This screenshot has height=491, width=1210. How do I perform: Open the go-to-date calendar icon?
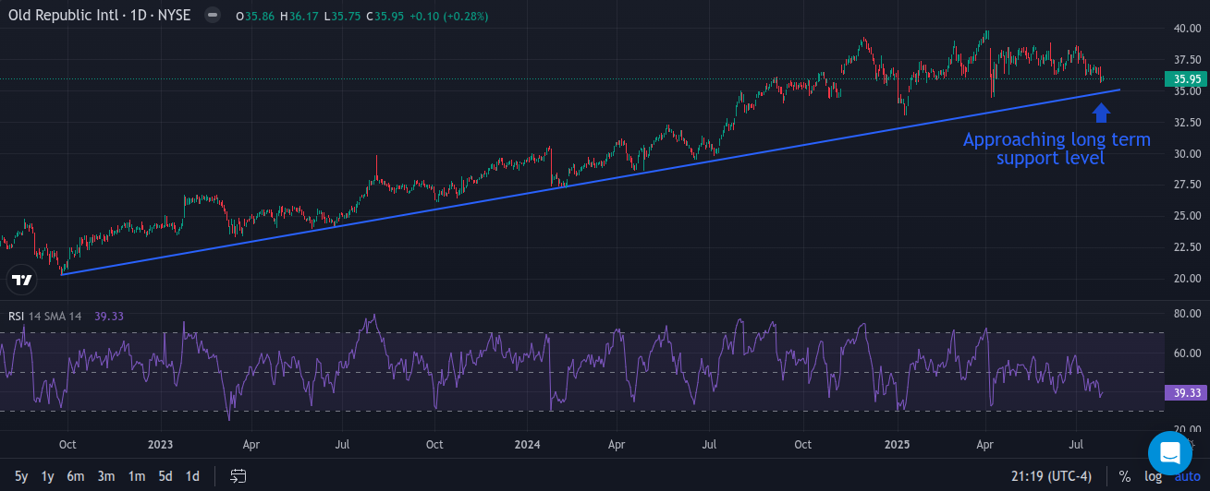click(238, 476)
